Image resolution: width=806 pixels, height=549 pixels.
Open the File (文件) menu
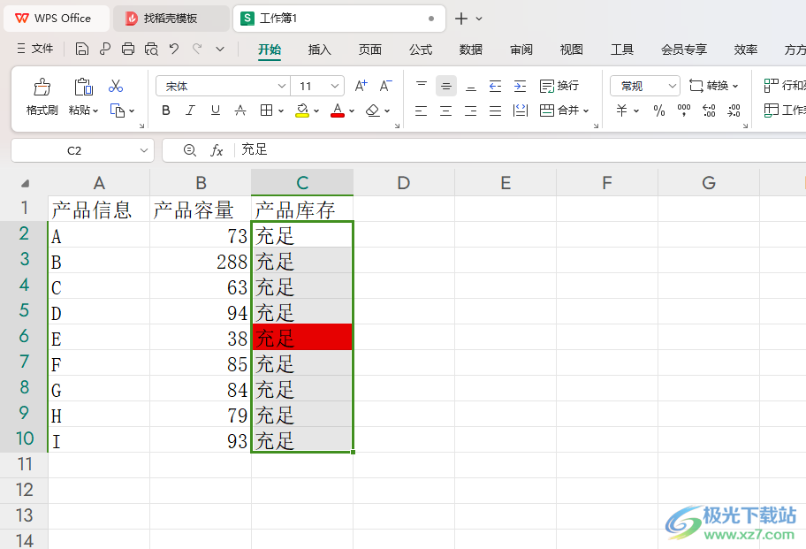tap(35, 49)
